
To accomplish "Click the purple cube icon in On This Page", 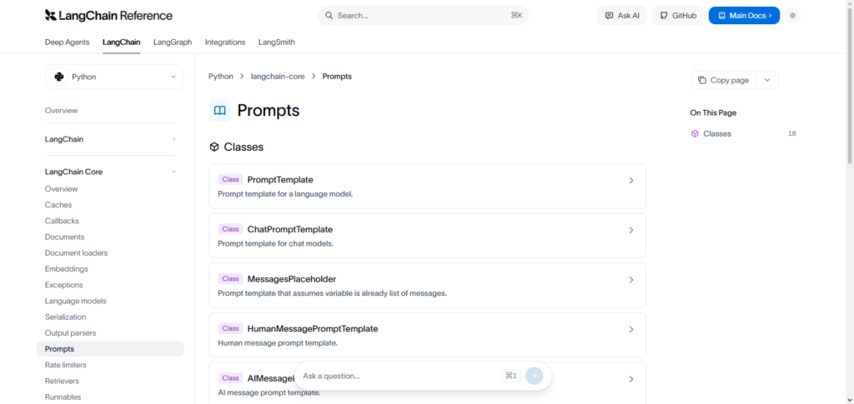I will [x=695, y=134].
